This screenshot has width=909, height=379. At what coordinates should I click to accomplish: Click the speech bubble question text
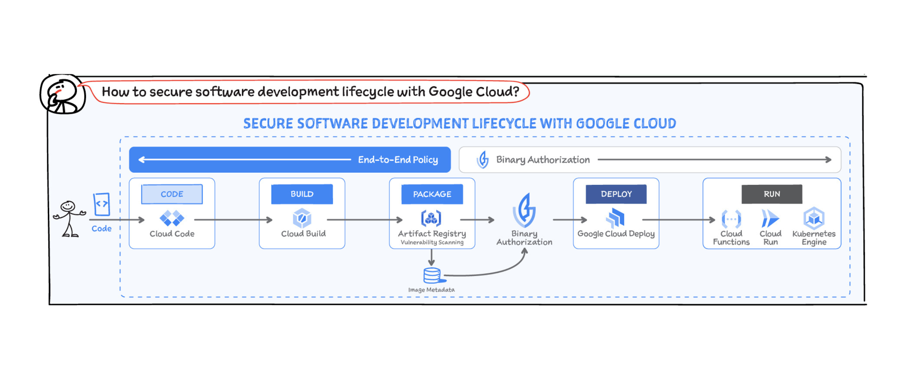pyautogui.click(x=310, y=91)
